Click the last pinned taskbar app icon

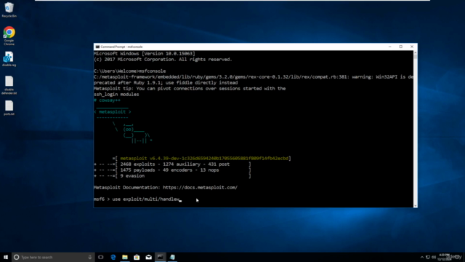point(172,257)
